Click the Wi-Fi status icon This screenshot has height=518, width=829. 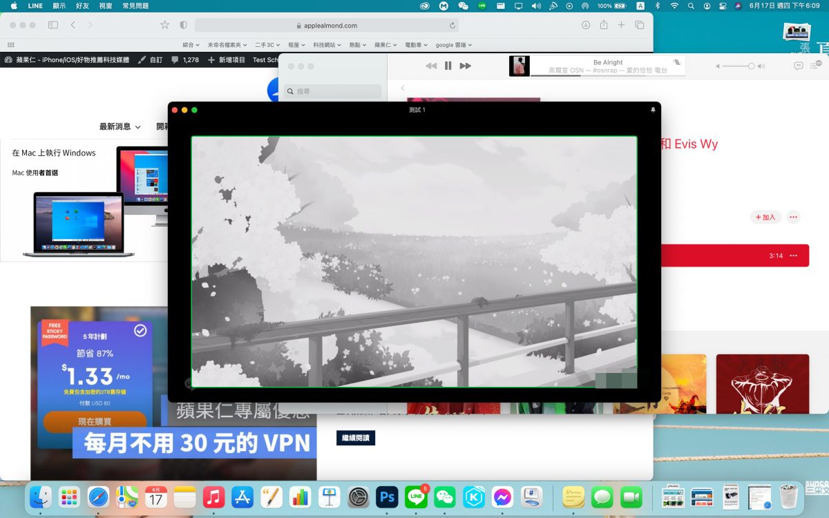pyautogui.click(x=674, y=6)
